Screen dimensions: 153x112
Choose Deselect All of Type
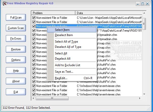pyautogui.click(x=72, y=47)
